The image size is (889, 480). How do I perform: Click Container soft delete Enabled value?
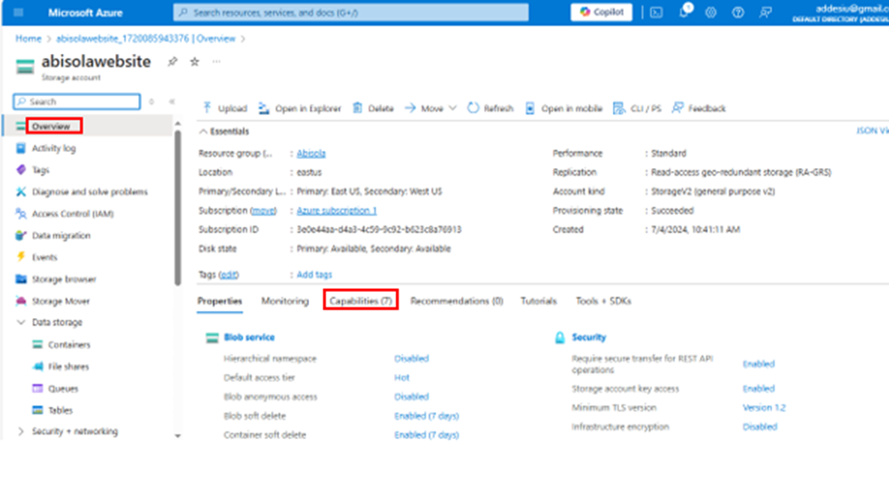tap(426, 435)
